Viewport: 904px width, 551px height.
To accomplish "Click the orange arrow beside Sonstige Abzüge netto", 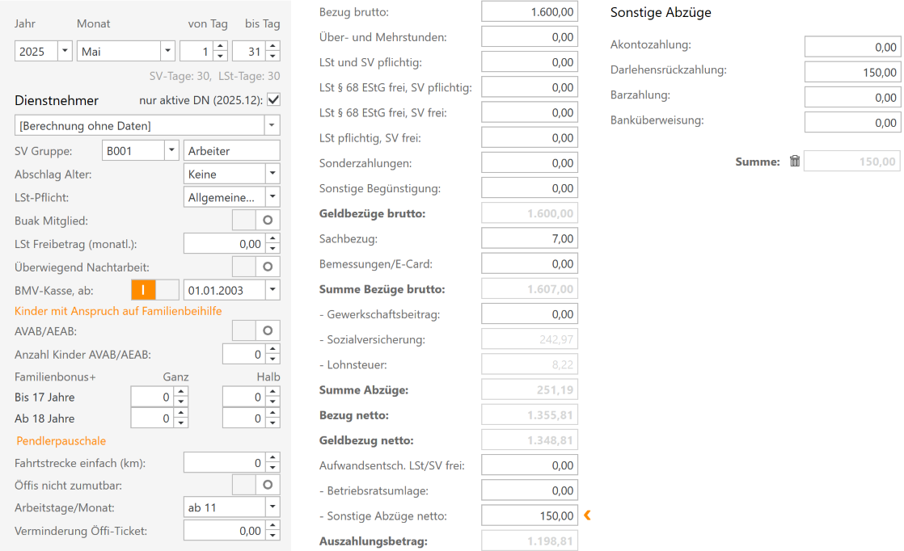I will (x=588, y=515).
